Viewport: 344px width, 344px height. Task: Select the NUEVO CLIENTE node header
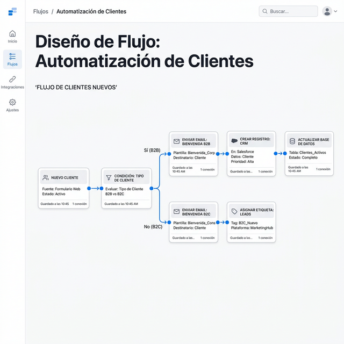63,177
